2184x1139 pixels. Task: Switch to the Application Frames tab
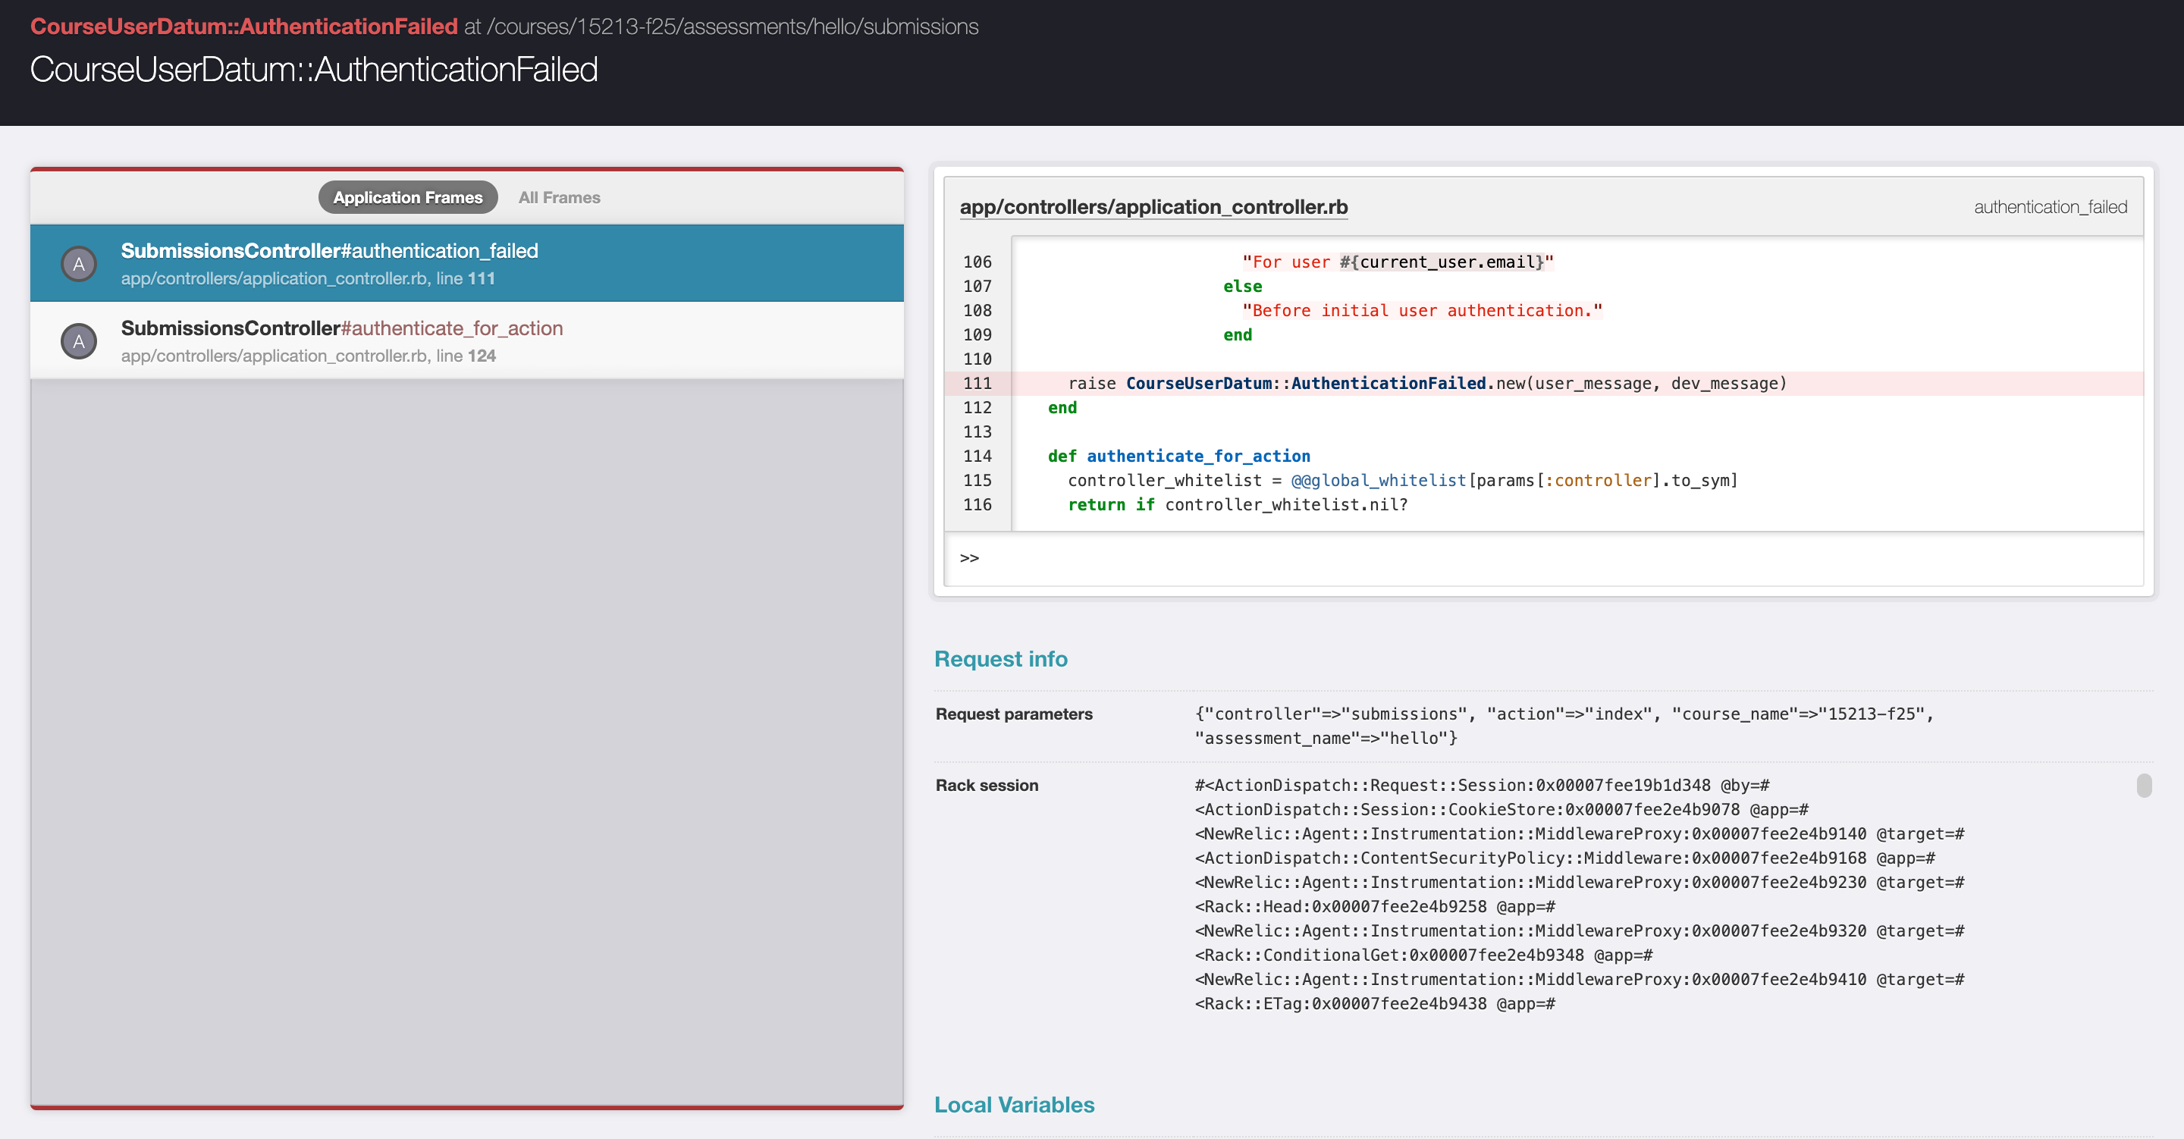tap(407, 198)
